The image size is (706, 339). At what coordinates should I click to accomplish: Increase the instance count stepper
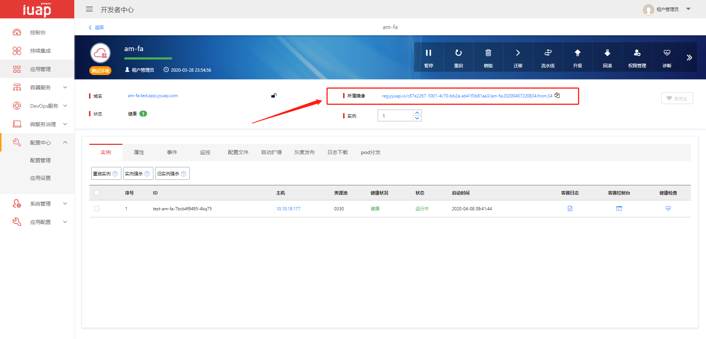(x=417, y=113)
